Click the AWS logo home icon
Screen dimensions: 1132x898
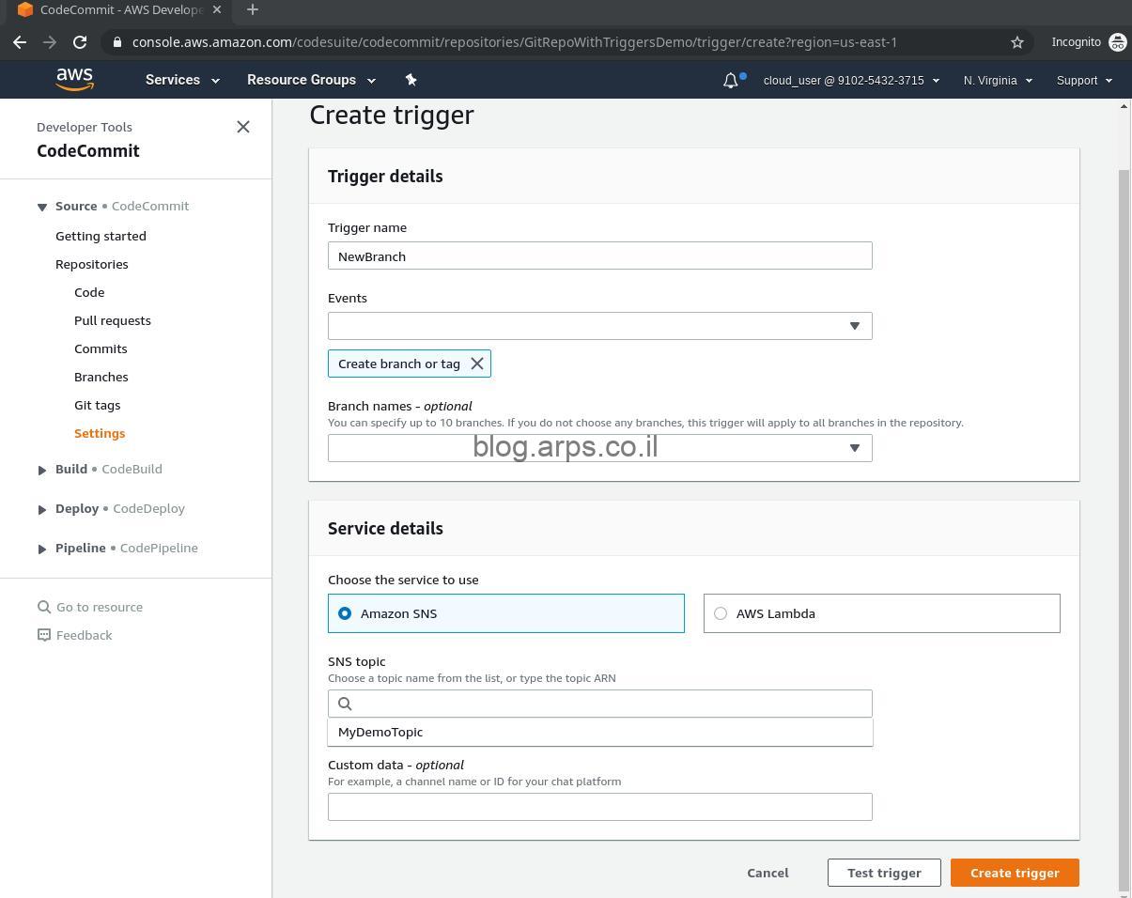[74, 80]
